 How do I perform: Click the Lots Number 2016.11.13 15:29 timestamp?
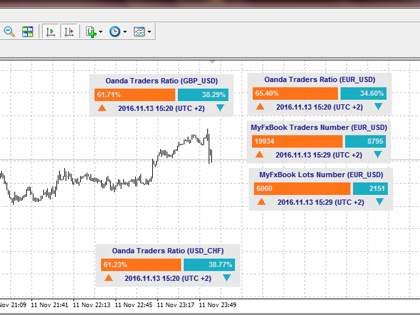[x=321, y=202]
